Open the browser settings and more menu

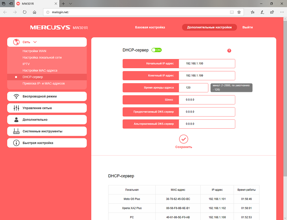click(x=282, y=12)
